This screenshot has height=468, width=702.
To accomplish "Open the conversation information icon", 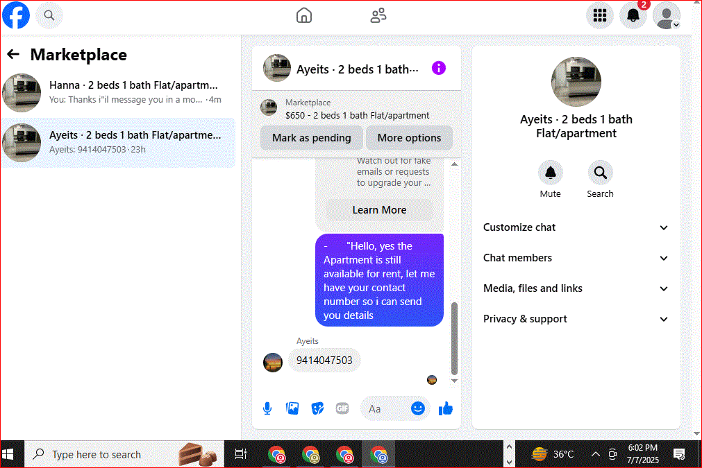I will tap(439, 68).
